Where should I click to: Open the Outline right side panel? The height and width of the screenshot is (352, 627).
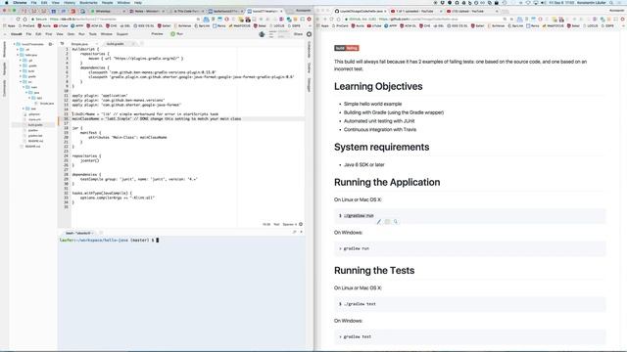310,67
